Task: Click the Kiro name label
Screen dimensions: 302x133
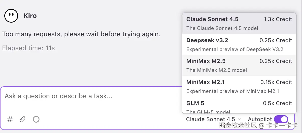Action: point(30,16)
